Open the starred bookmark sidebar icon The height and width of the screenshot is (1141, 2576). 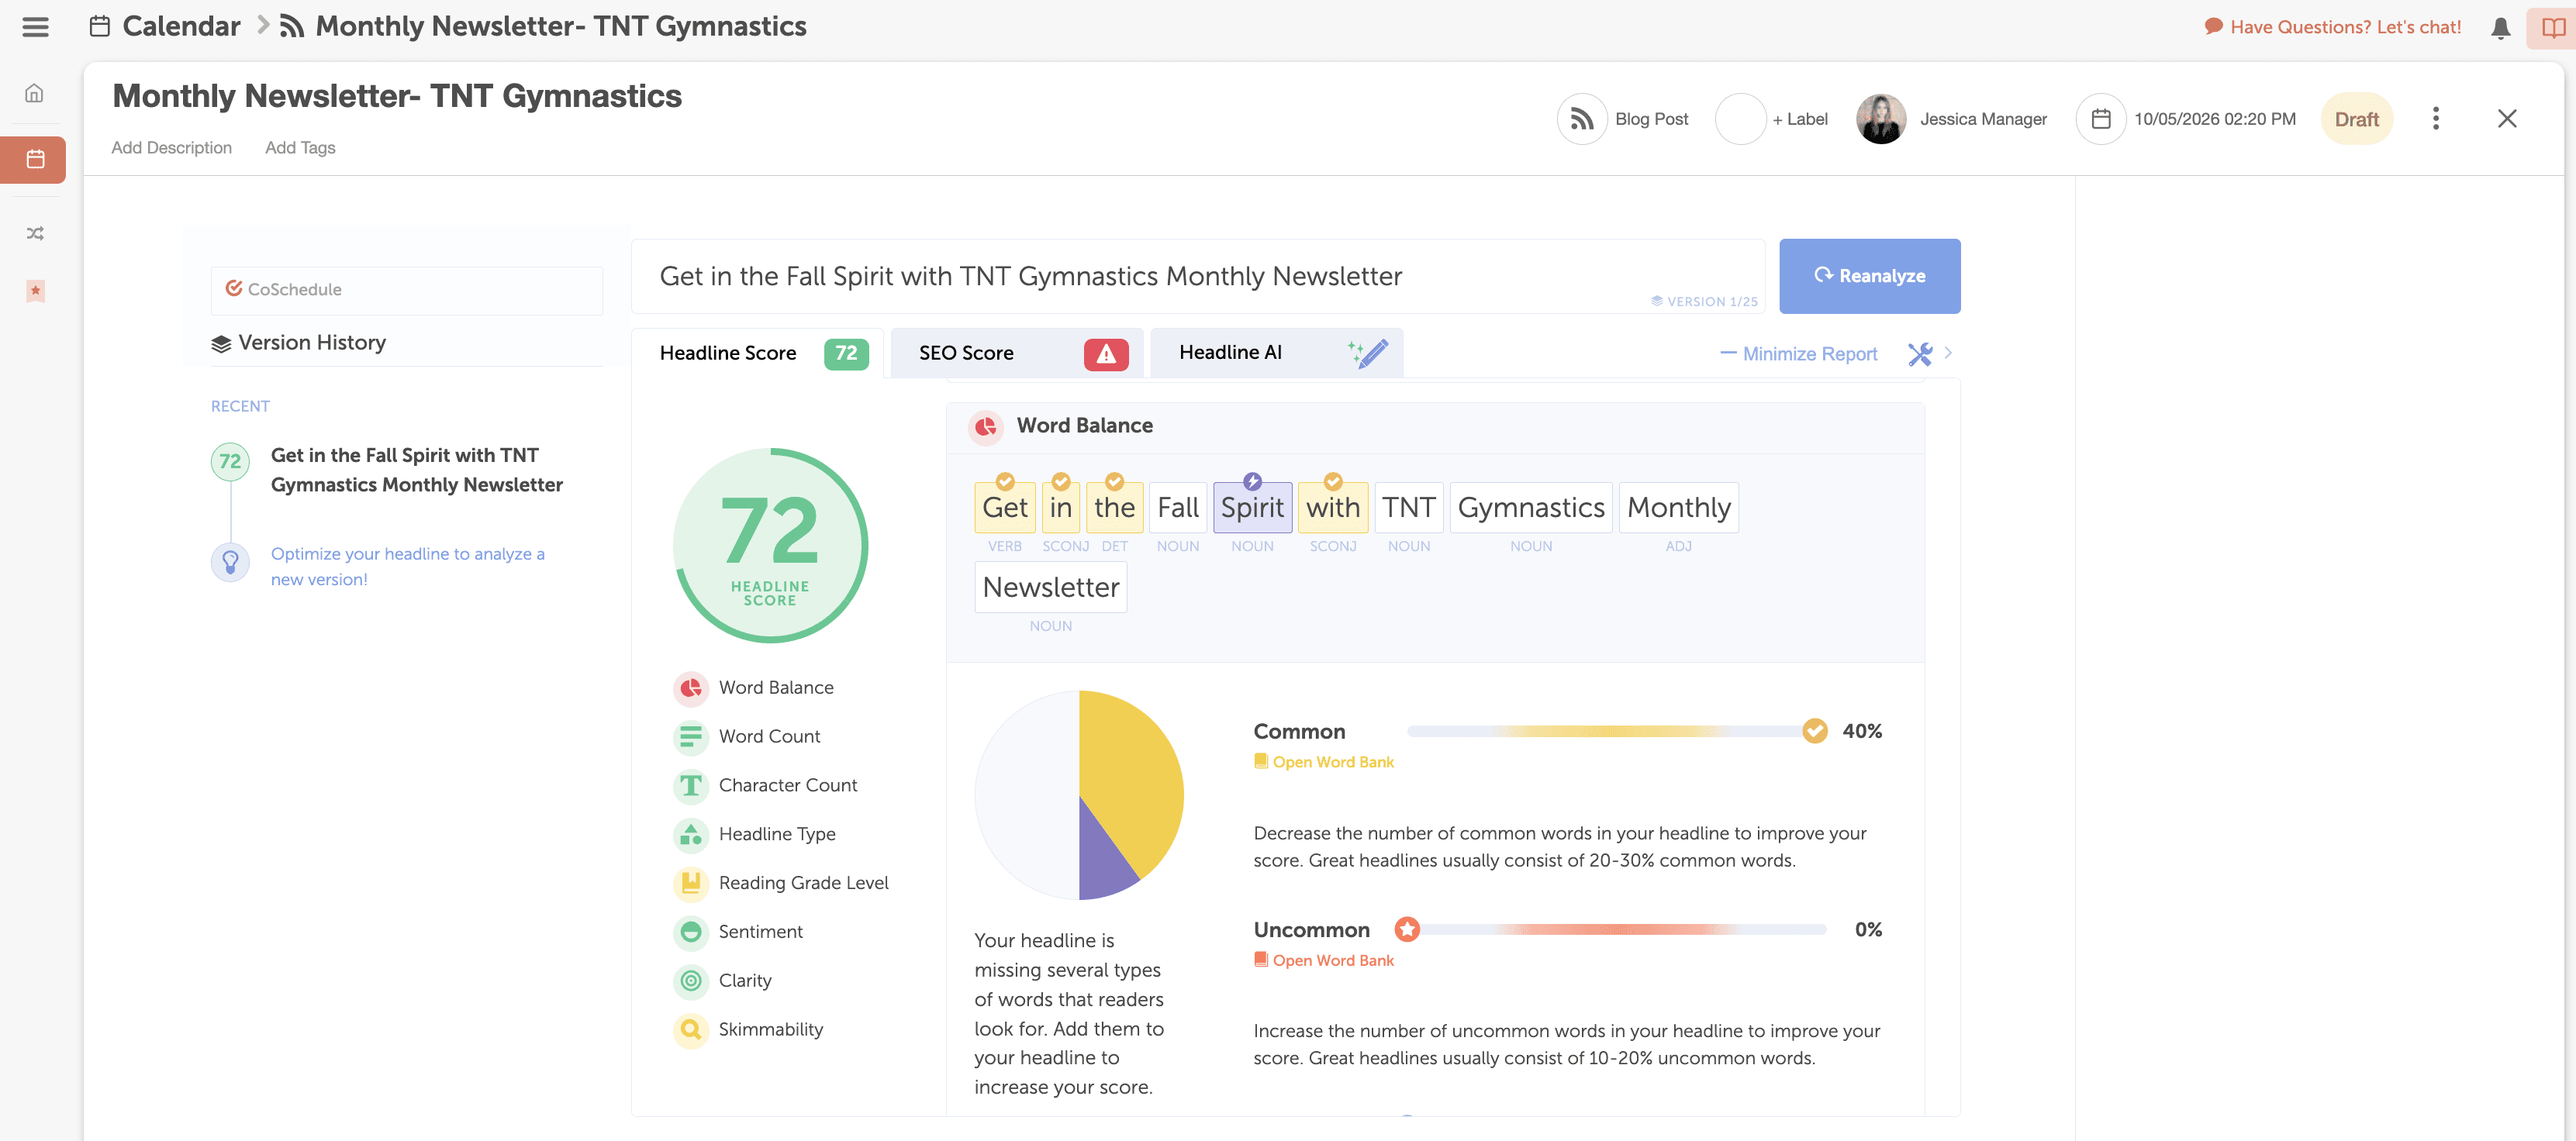click(x=35, y=291)
